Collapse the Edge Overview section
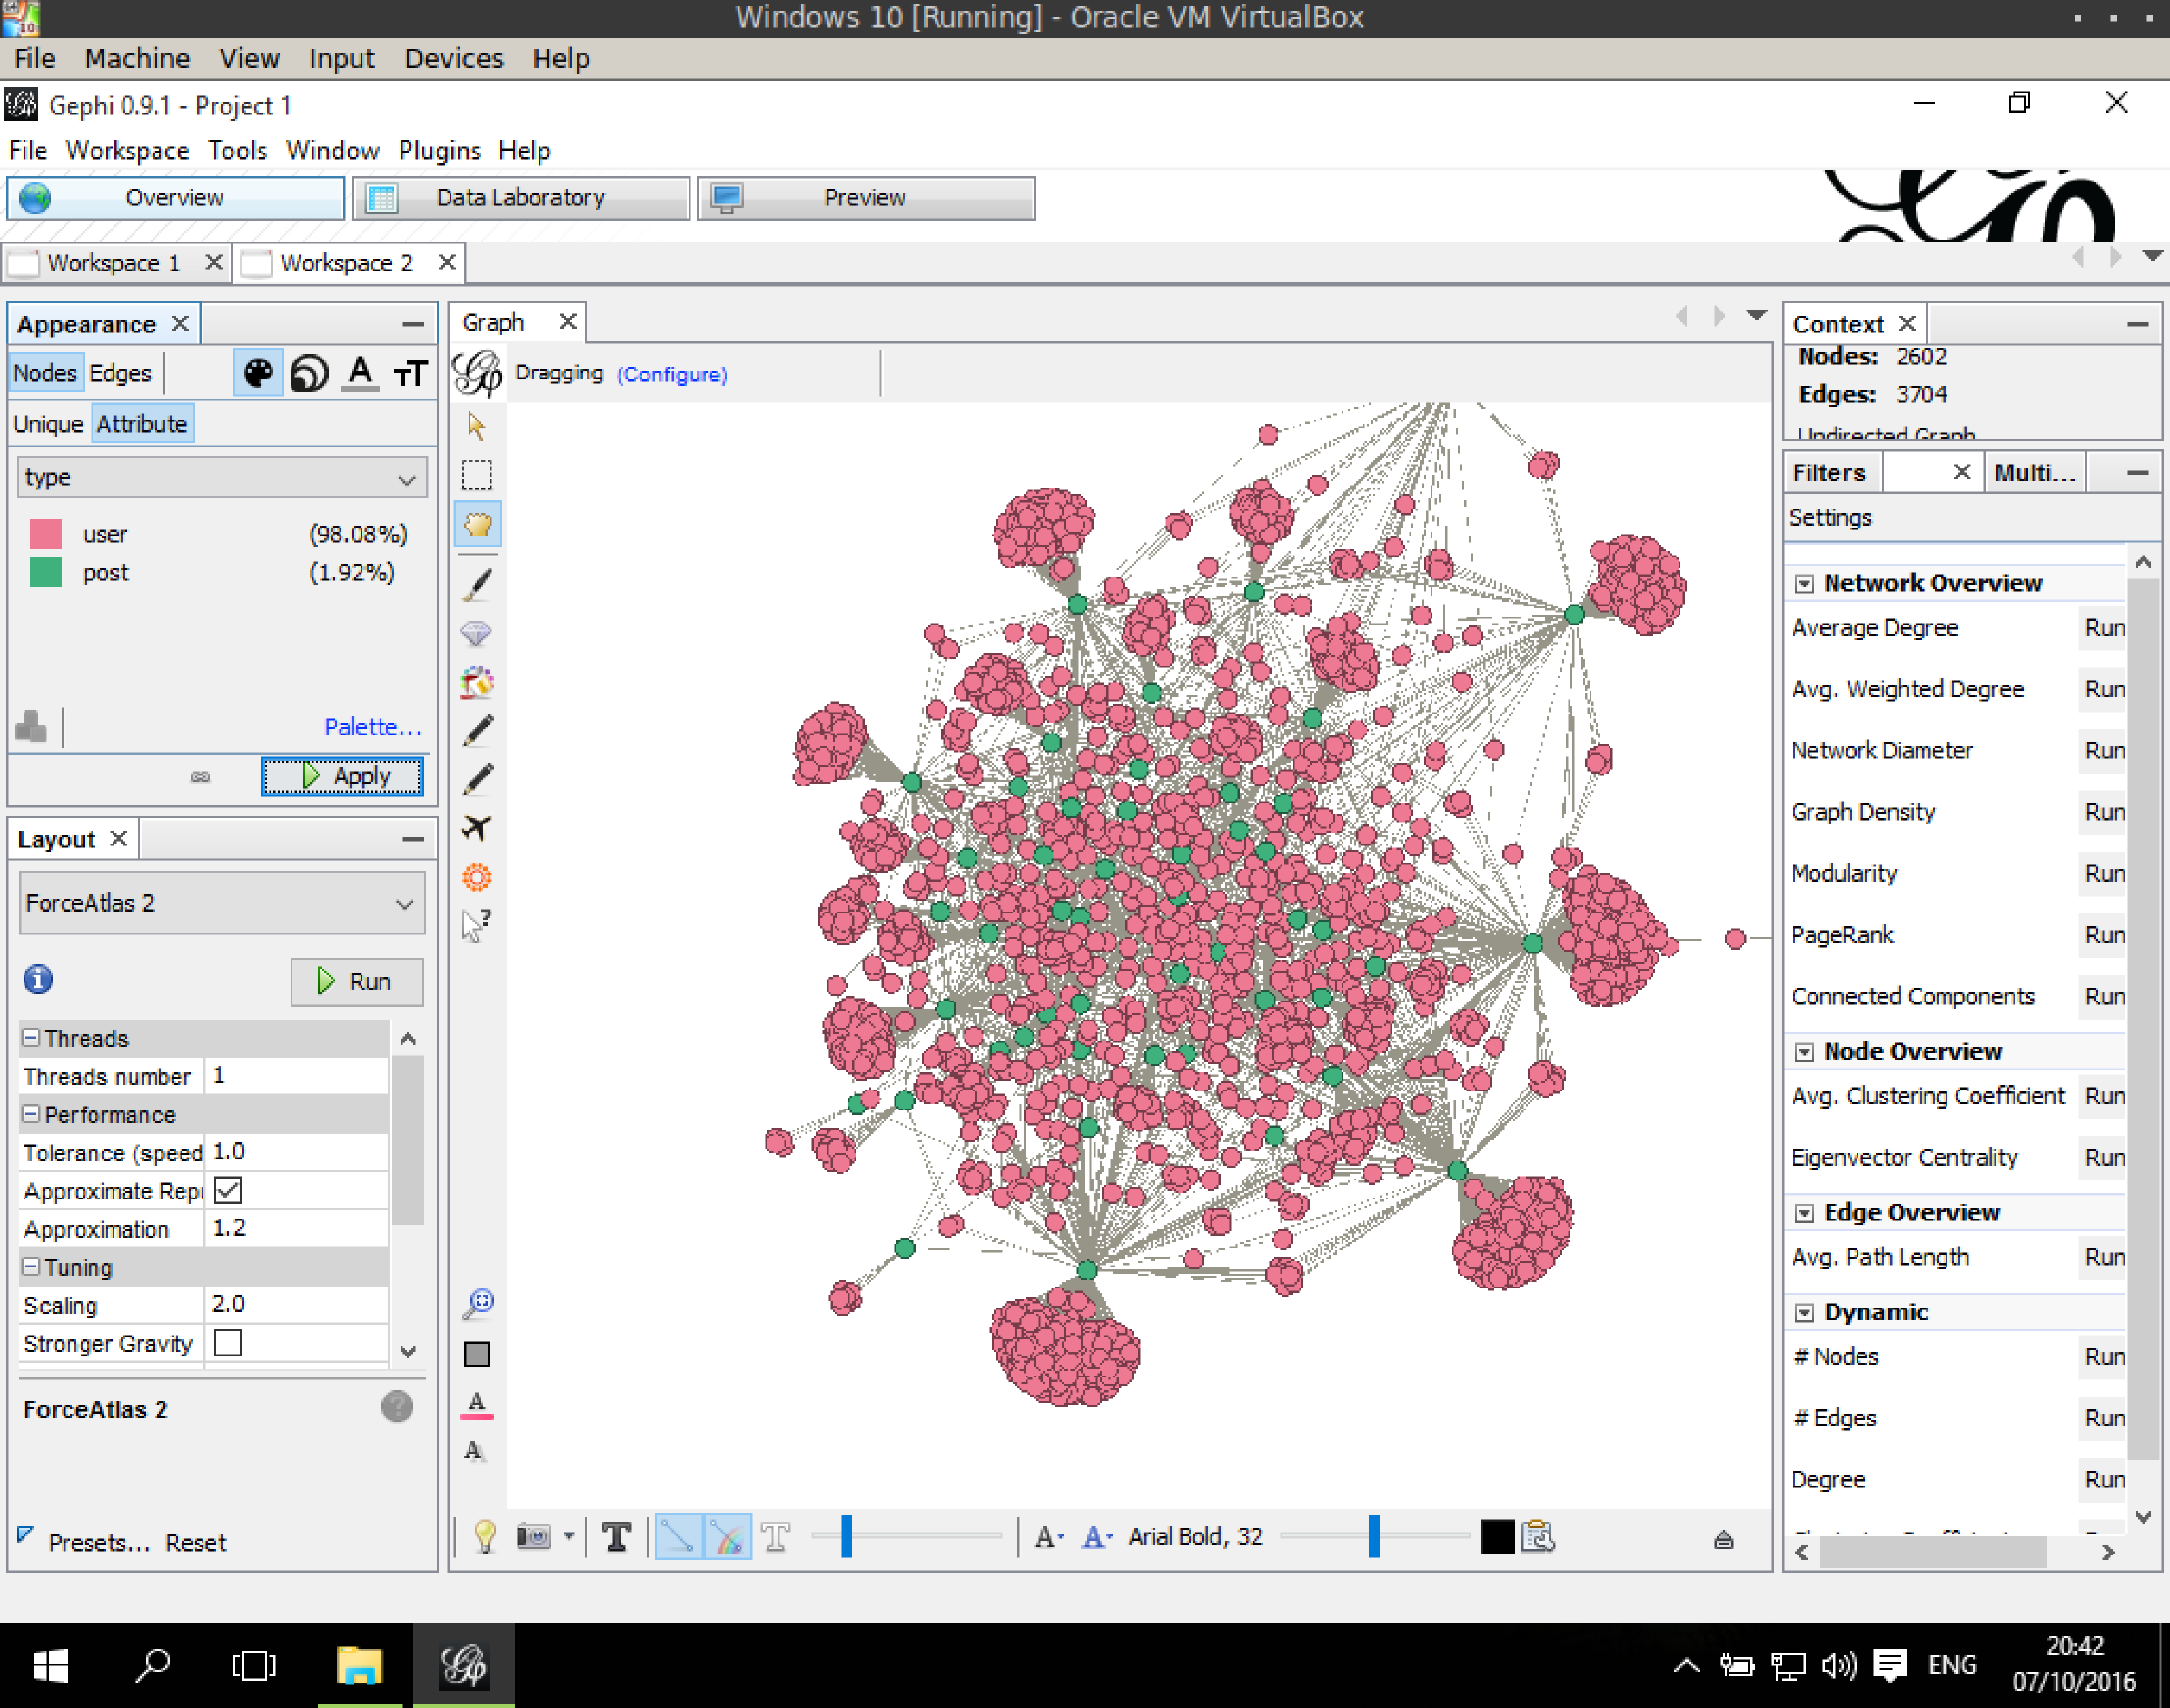This screenshot has width=2170, height=1708. tap(1804, 1213)
